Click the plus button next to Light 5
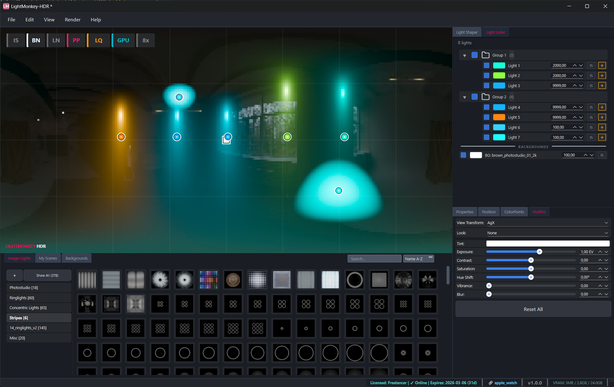 [x=602, y=117]
